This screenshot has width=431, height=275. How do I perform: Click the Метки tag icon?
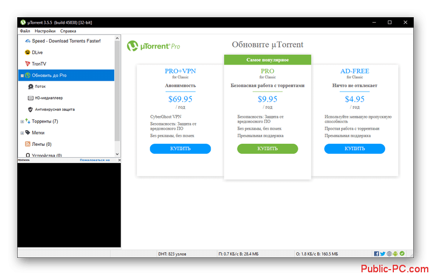[x=28, y=132]
